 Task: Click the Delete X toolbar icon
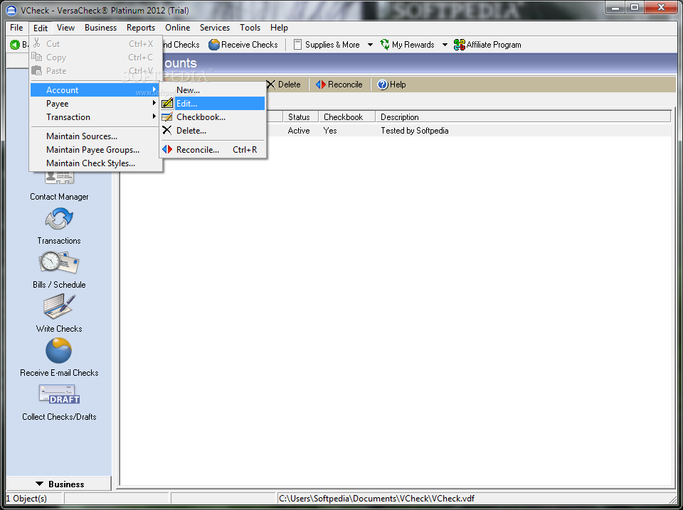coord(271,85)
